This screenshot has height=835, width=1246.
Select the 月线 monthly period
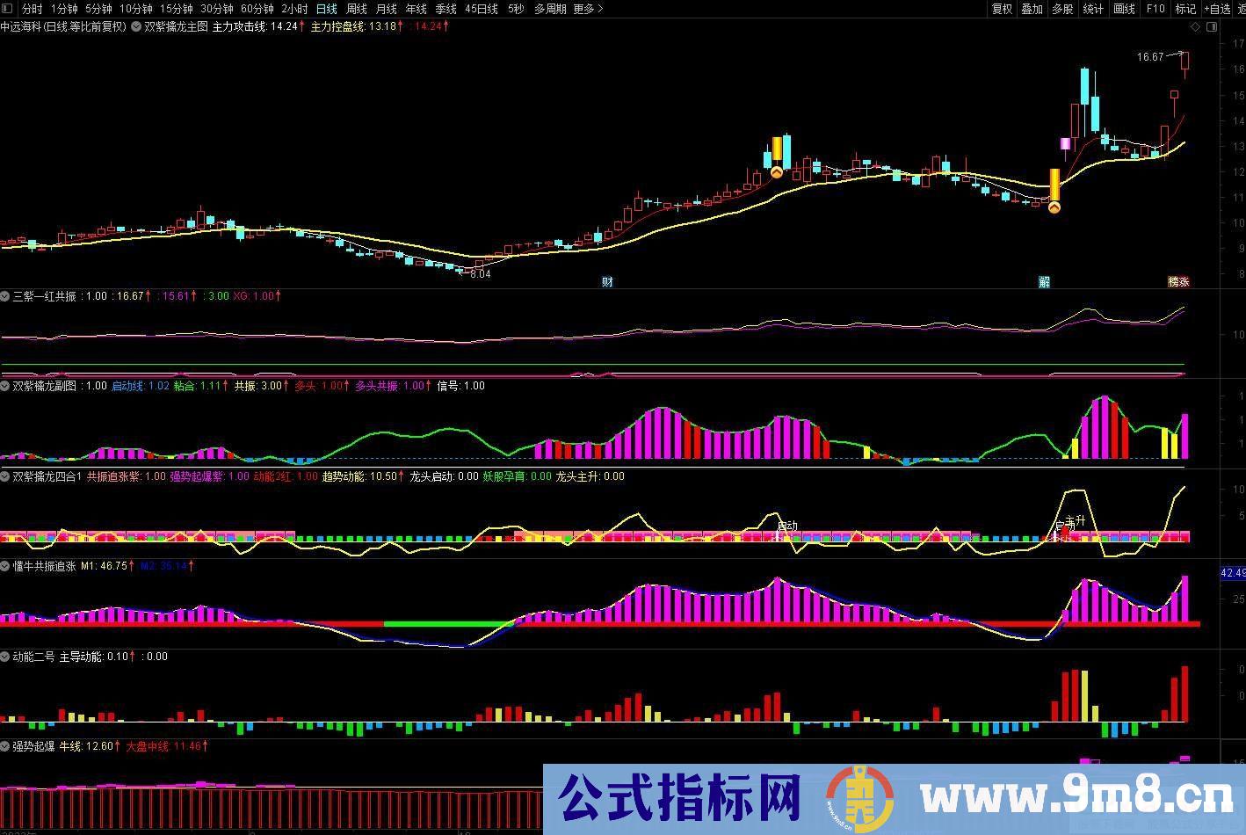(386, 9)
